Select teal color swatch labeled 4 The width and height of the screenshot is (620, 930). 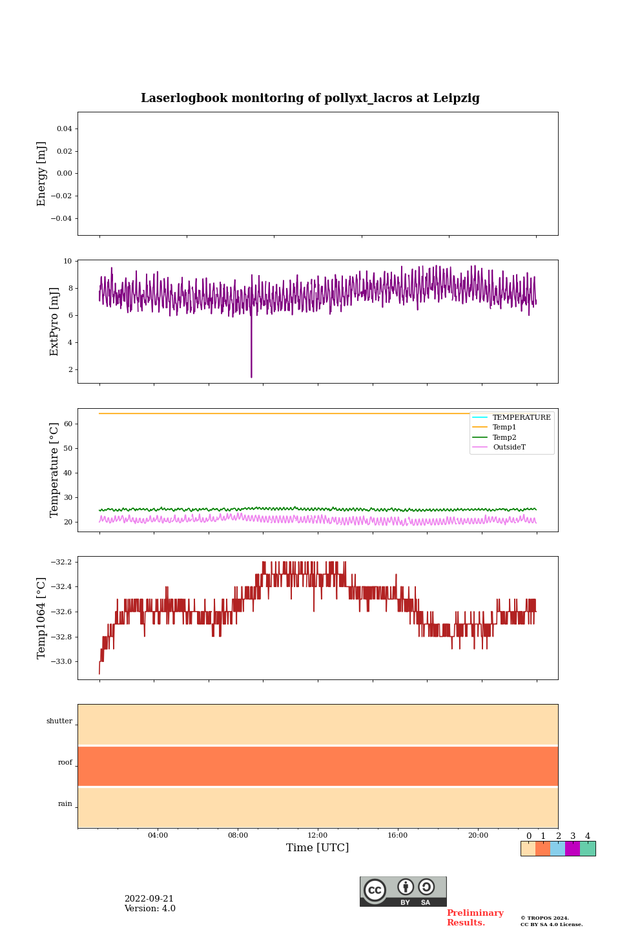pyautogui.click(x=588, y=849)
